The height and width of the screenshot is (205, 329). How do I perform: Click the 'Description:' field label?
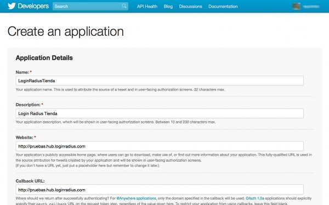tap(28, 105)
